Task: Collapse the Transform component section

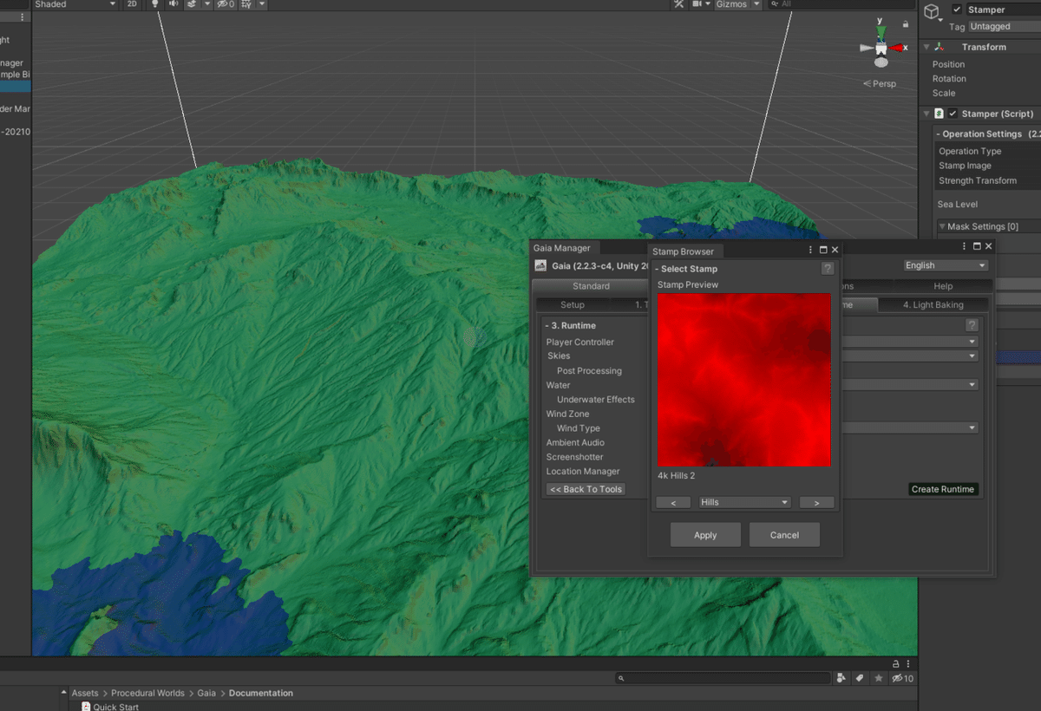Action: tap(926, 48)
